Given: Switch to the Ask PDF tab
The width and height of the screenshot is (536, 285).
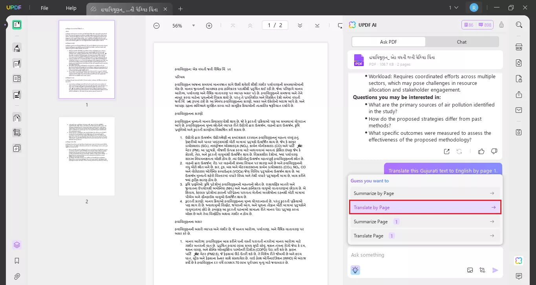Looking at the screenshot, I should coord(388,42).
